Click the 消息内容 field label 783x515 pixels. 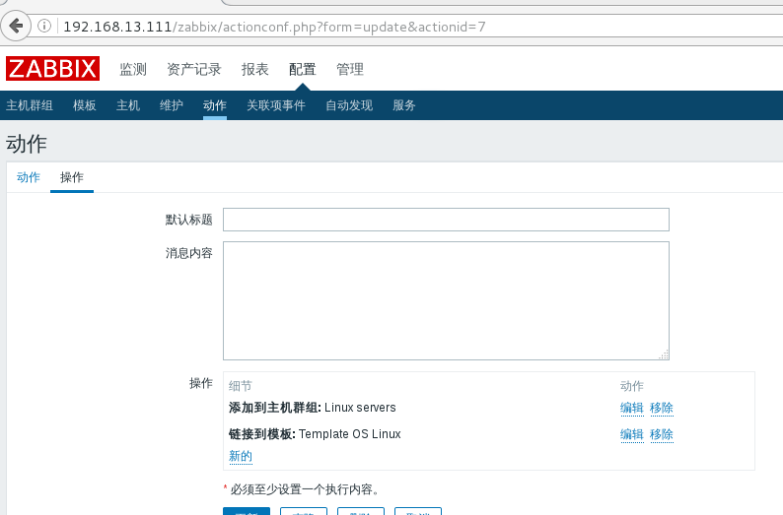(188, 253)
